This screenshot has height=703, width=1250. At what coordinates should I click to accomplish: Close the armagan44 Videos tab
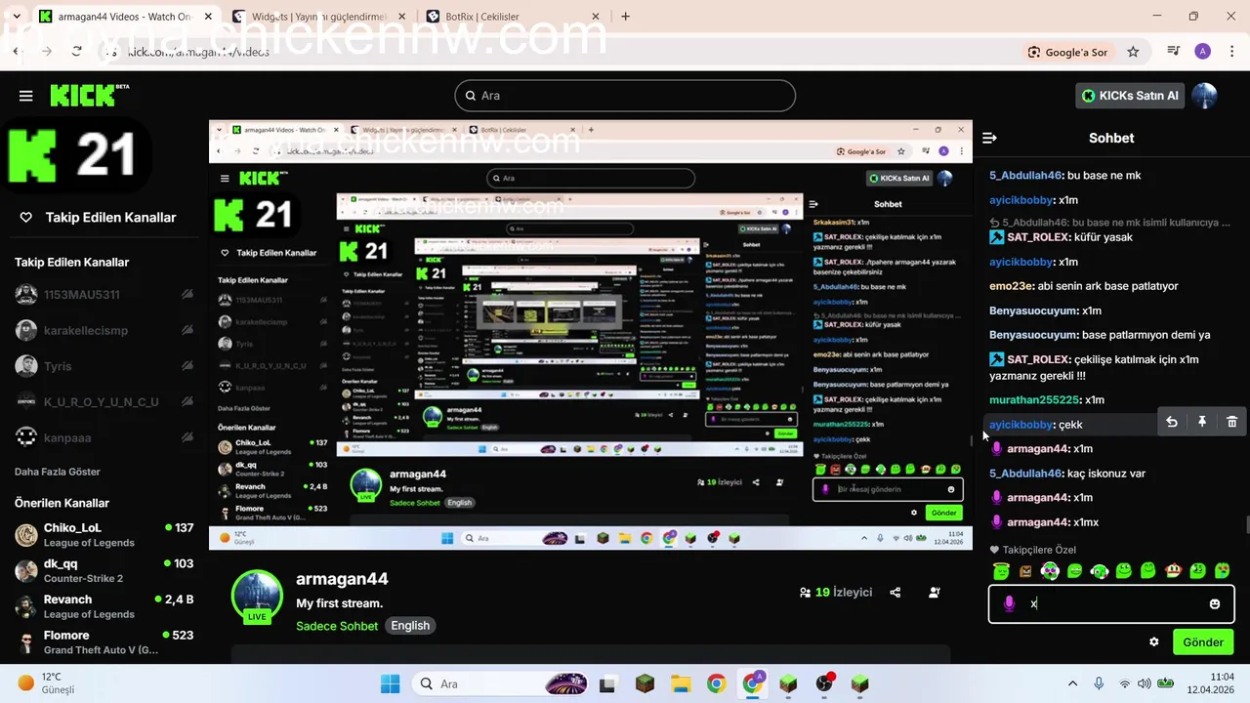click(x=208, y=17)
